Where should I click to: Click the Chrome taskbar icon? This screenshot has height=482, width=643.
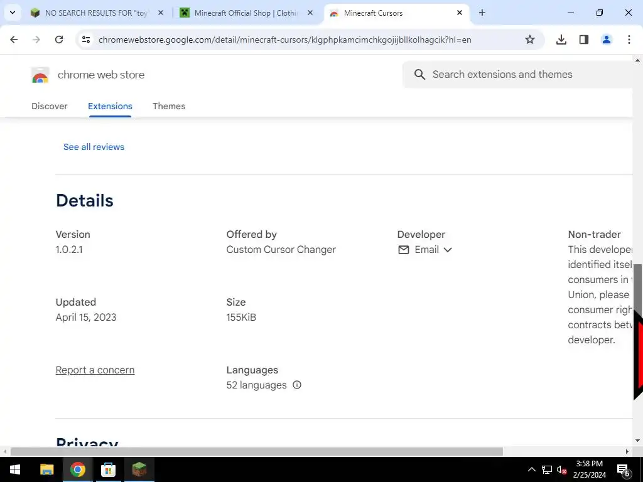(x=77, y=469)
